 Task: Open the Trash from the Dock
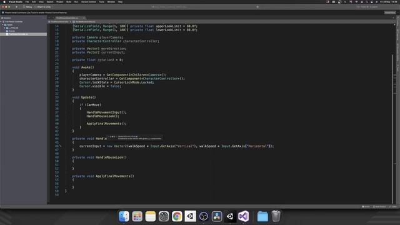click(x=276, y=216)
